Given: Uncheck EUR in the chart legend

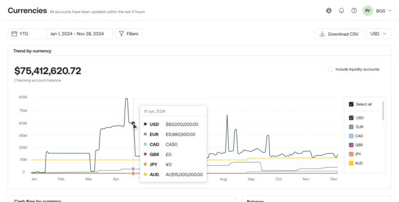Looking at the screenshot, I should coord(351,127).
